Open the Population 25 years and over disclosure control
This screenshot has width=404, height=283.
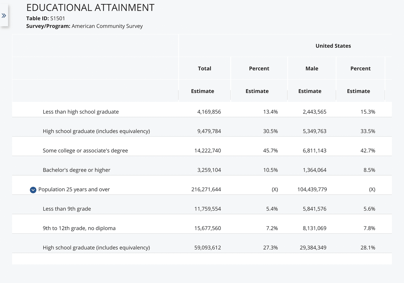(x=33, y=190)
